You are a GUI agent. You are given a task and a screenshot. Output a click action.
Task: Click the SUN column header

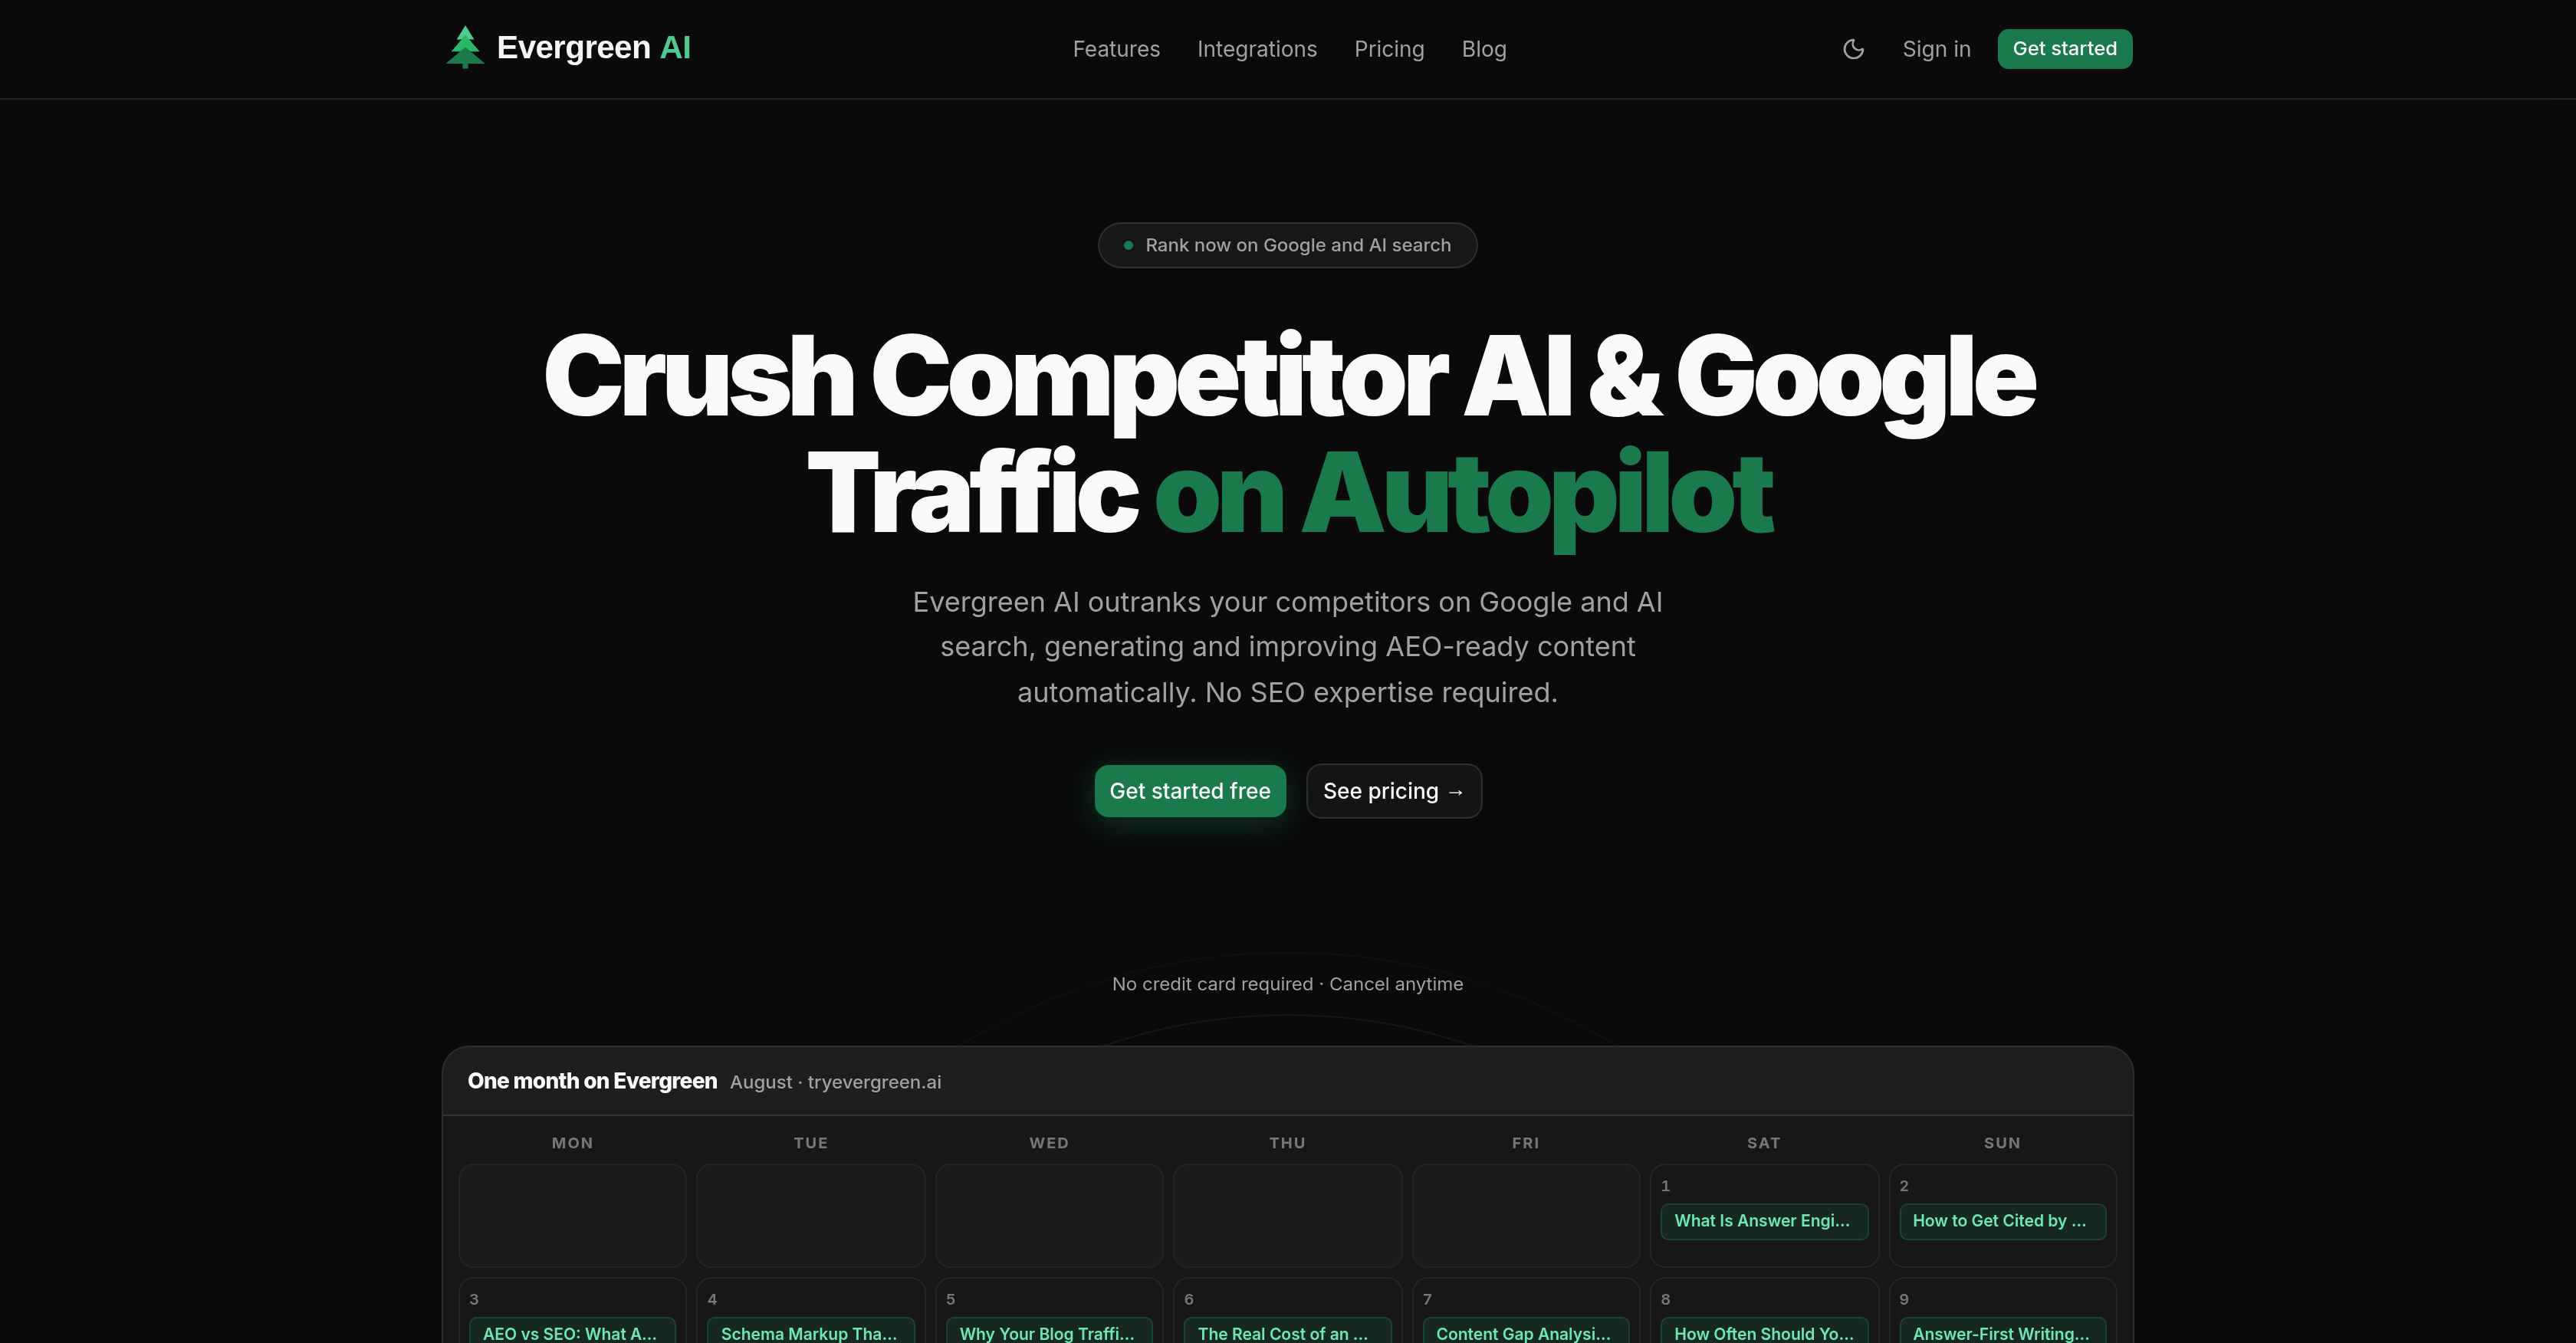[2002, 1143]
